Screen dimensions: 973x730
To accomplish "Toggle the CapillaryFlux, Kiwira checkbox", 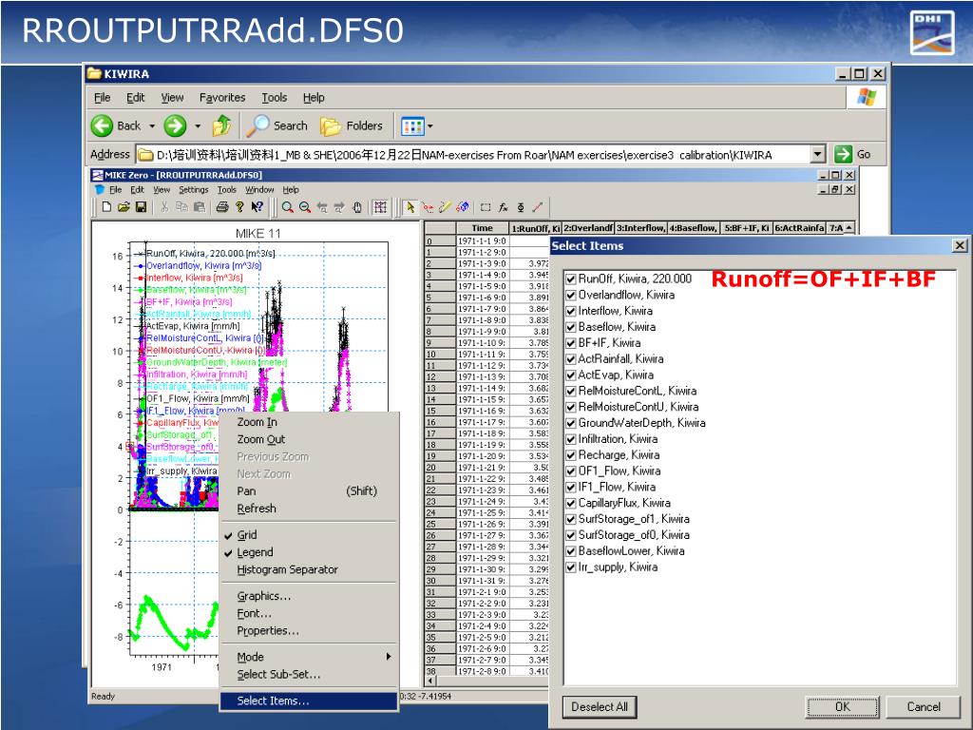I will tap(571, 504).
